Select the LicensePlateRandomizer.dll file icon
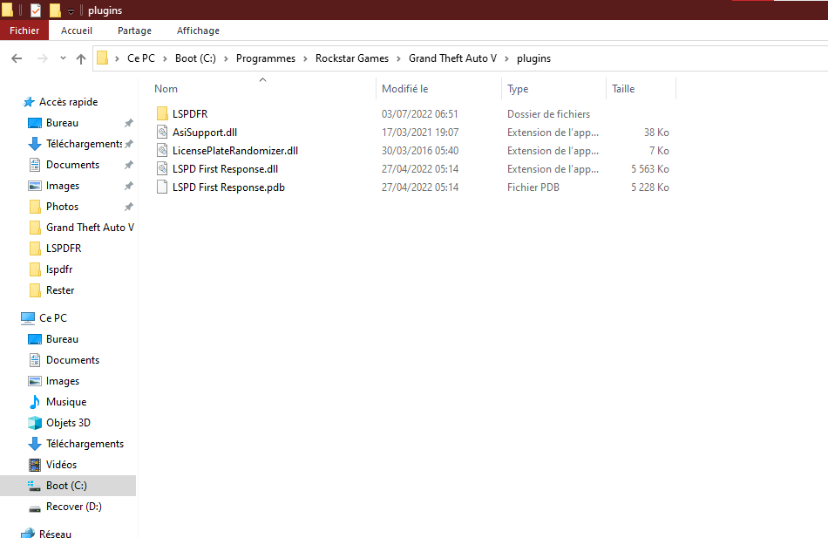 tap(162, 151)
